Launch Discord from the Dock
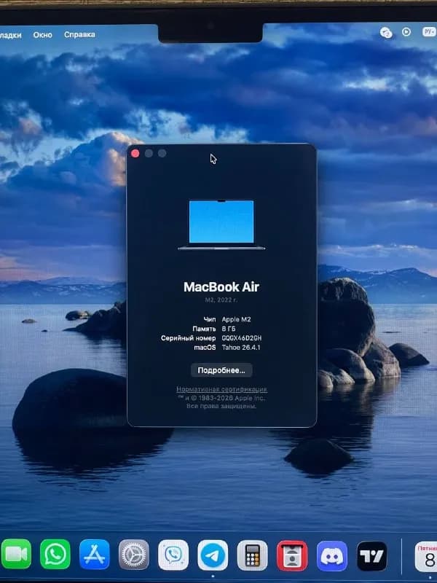 point(332,556)
